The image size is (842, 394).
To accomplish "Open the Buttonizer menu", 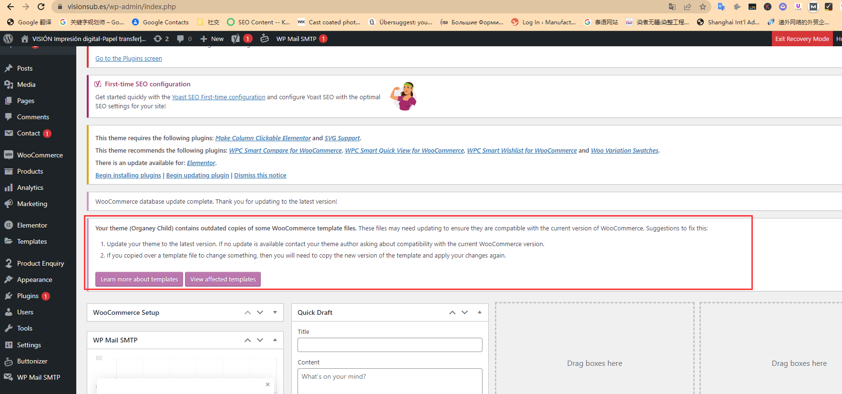I will 32,361.
